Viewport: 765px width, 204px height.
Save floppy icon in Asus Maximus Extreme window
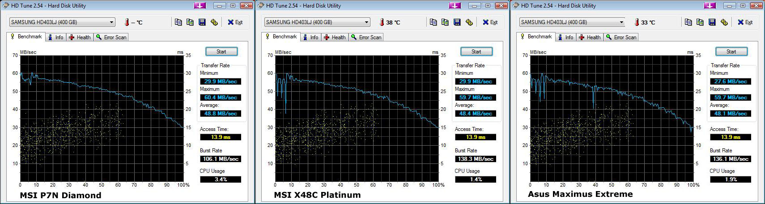point(712,22)
